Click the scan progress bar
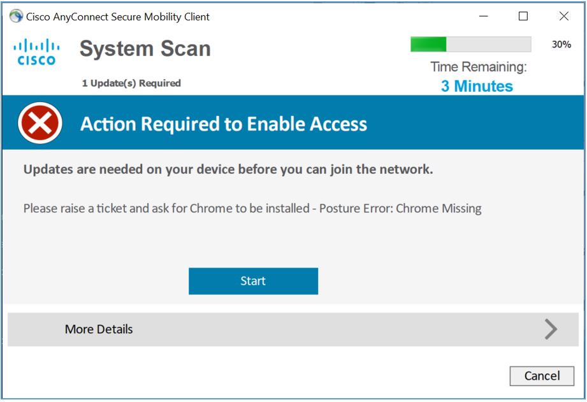The width and height of the screenshot is (587, 402). (x=472, y=44)
